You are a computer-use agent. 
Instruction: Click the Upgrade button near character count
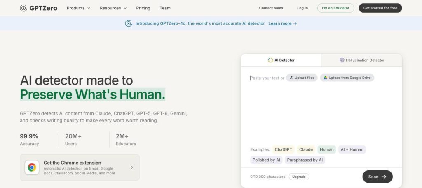(x=299, y=177)
